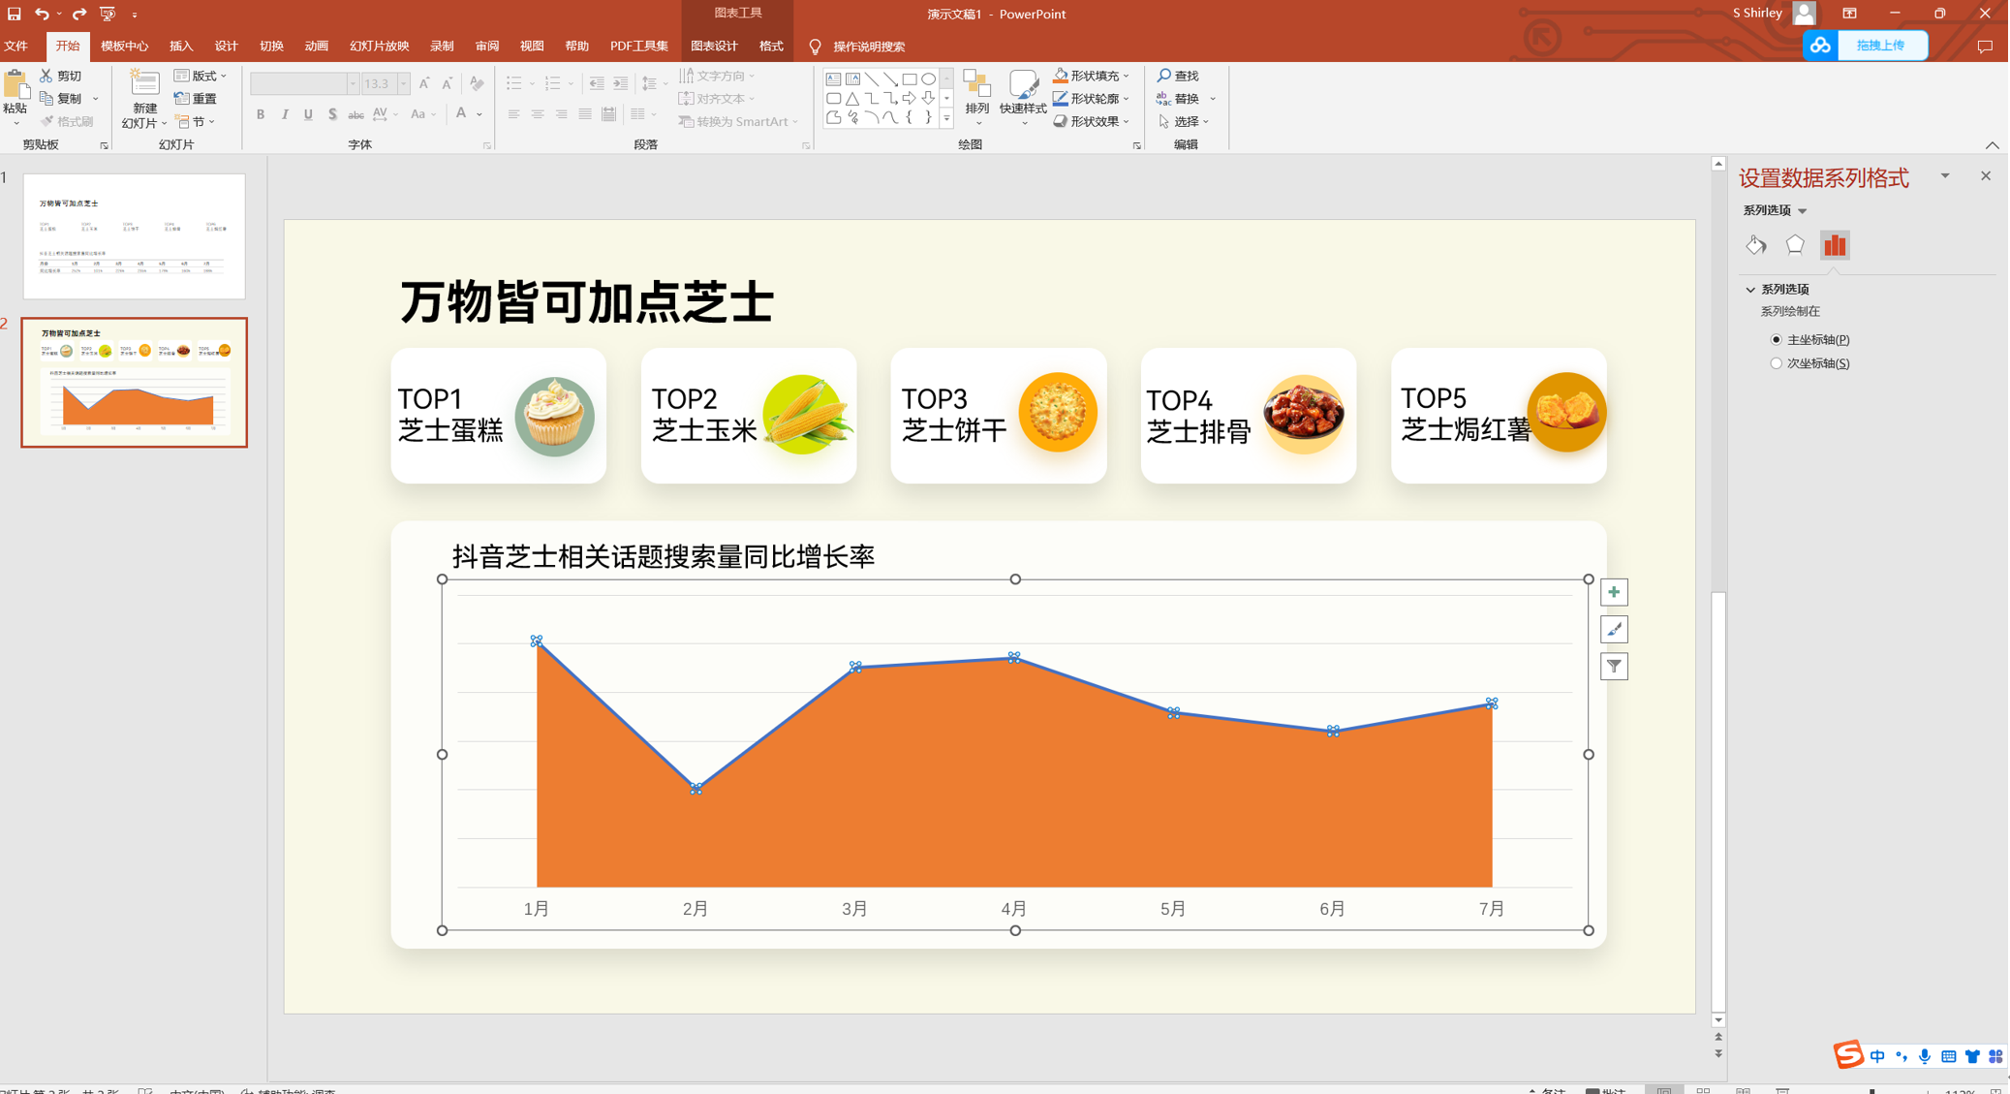Screen dimensions: 2010x1094
Task: Click the 查找 find button
Action: pos(1179,76)
